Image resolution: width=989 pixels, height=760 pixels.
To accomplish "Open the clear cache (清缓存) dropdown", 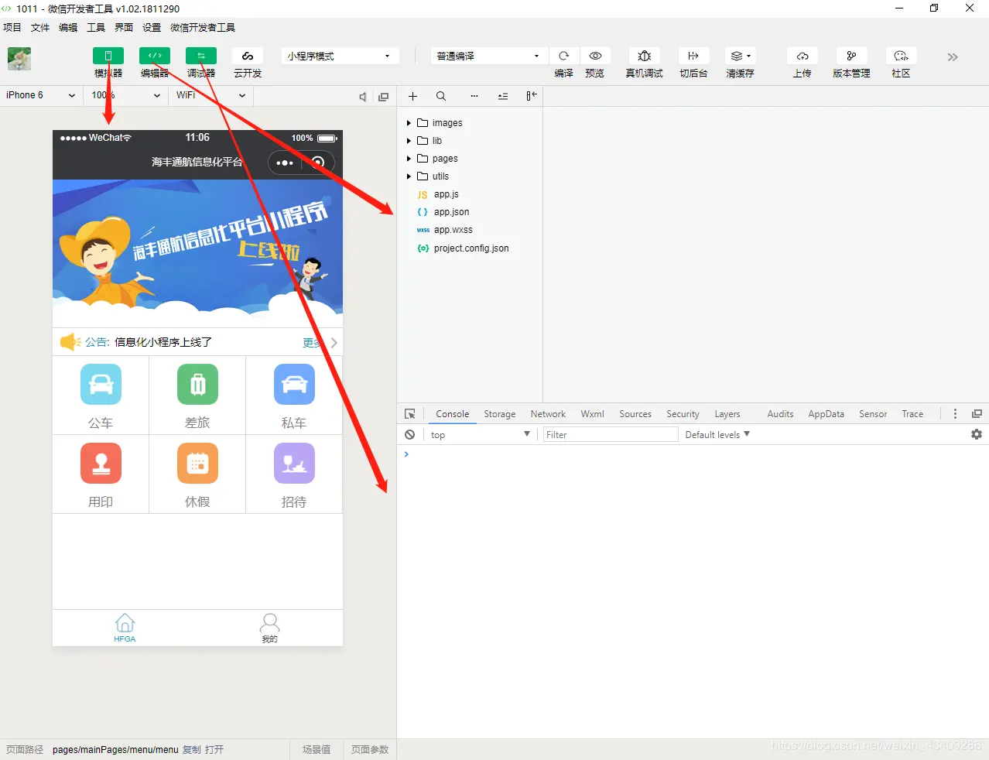I will pos(741,56).
